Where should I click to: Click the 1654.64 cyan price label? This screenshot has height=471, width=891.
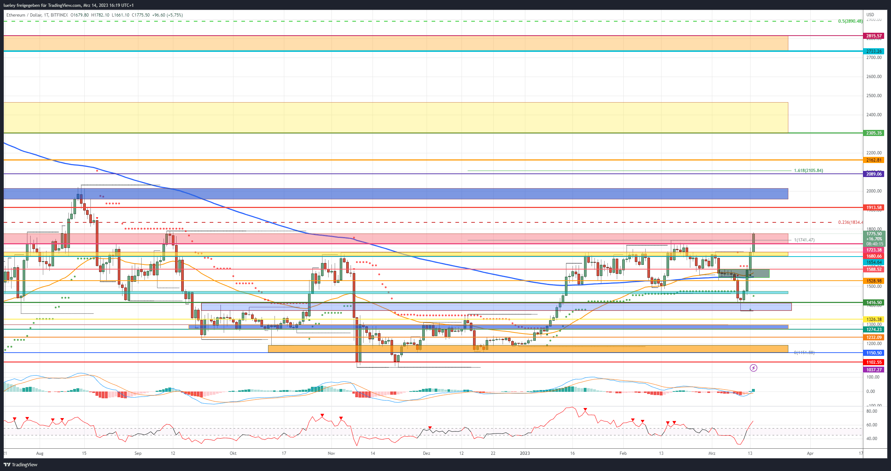(x=874, y=262)
